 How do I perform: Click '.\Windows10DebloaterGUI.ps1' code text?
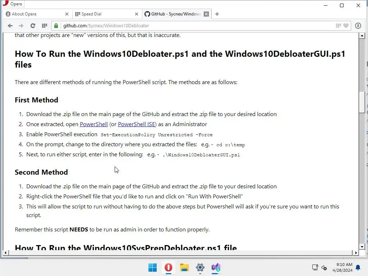pyautogui.click(x=201, y=155)
